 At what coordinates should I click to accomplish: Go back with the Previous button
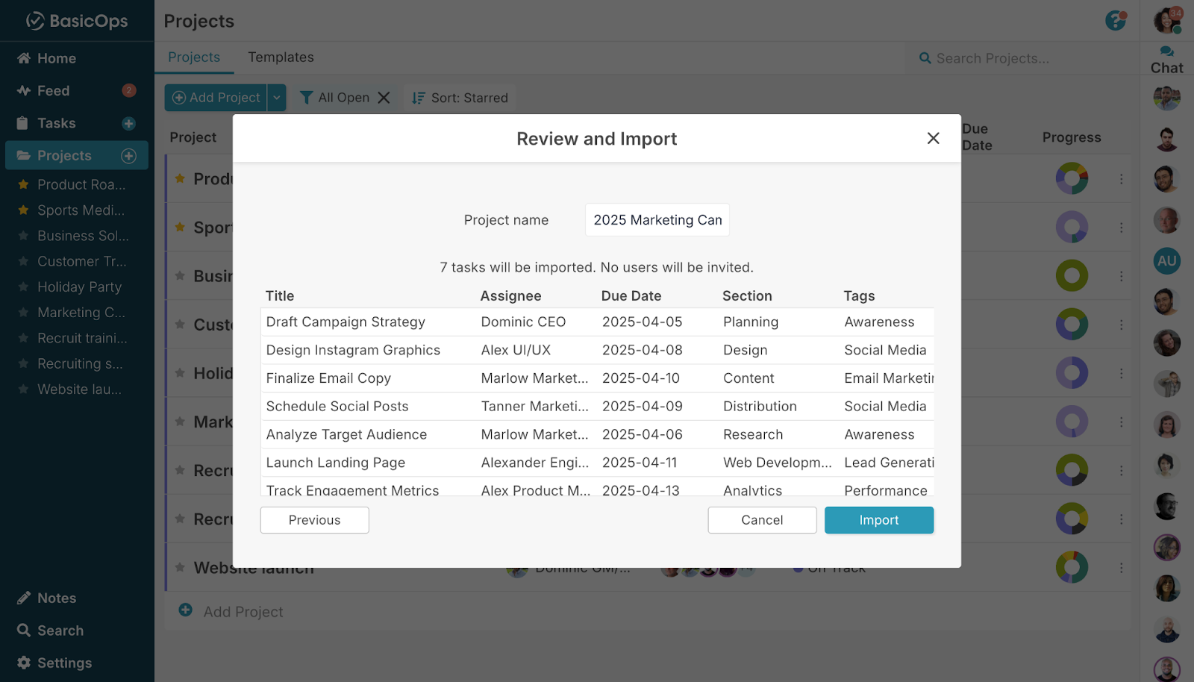(314, 520)
